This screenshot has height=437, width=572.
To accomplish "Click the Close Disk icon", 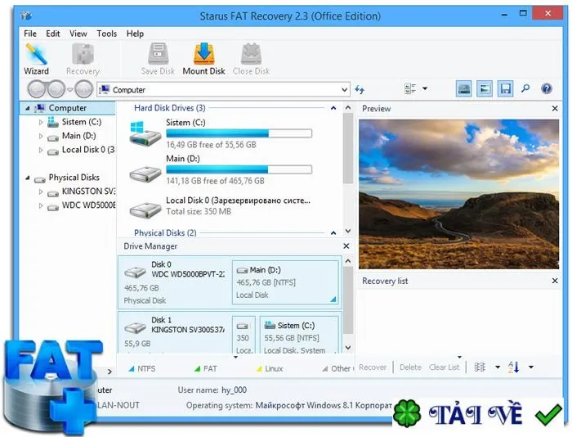I will 251,59.
